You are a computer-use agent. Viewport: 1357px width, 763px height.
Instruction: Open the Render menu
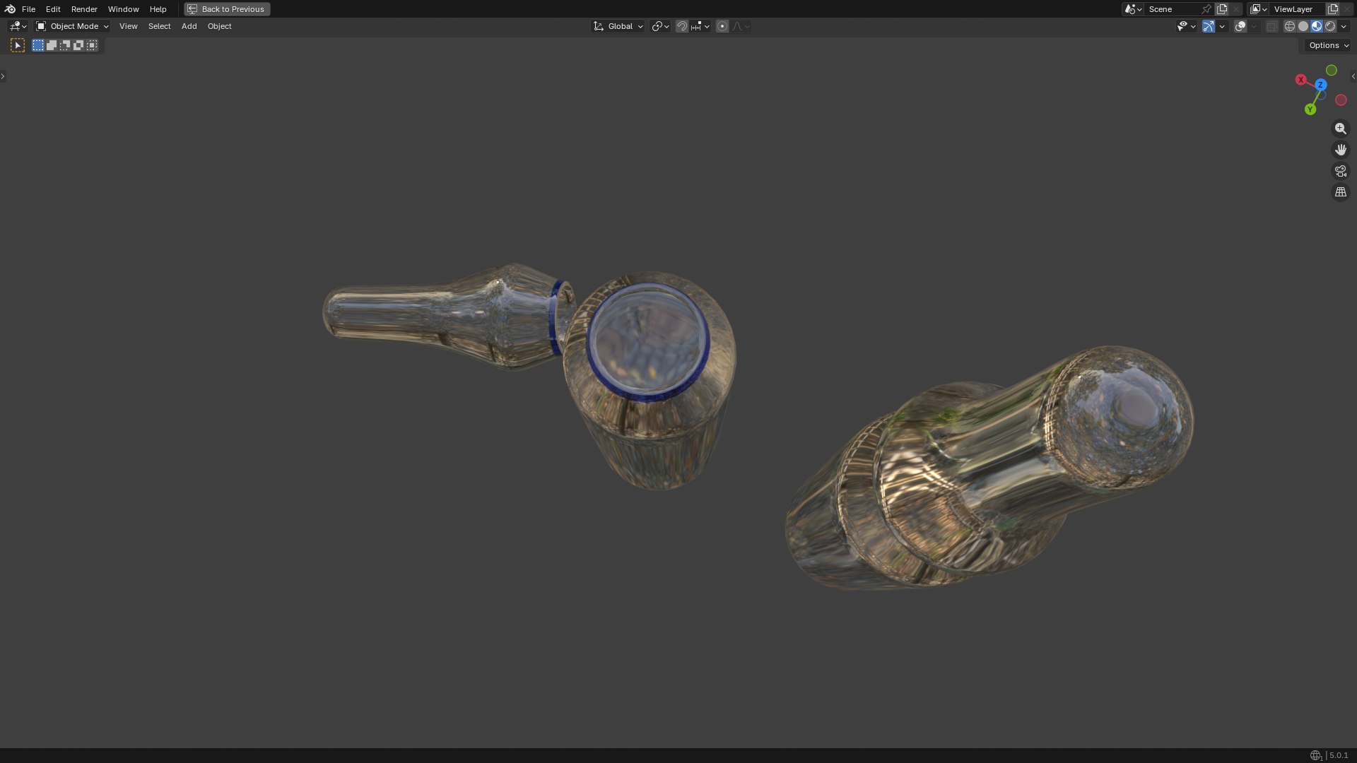[84, 9]
